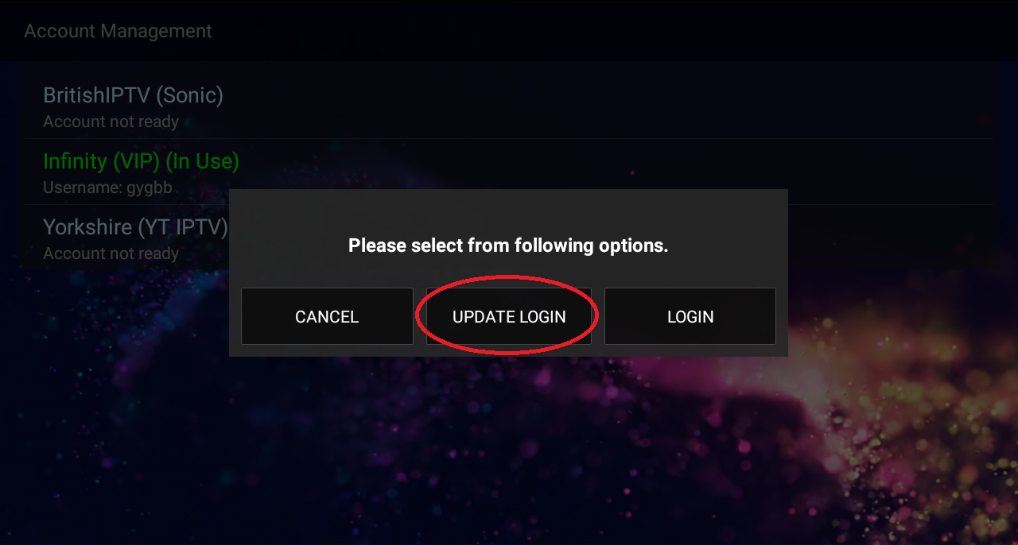The image size is (1018, 545).
Task: Click the red-circled UPDATE LOGIN option
Action: tap(509, 316)
